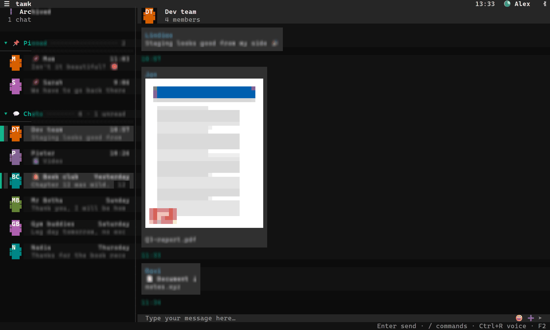Click the pinned marker on M chat row
The height and width of the screenshot is (330, 550).
36,59
